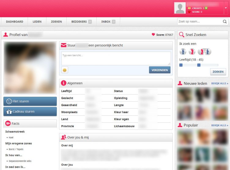230x170 pixels.
Task: Open the Leden menu tab
Action: pyautogui.click(x=37, y=22)
